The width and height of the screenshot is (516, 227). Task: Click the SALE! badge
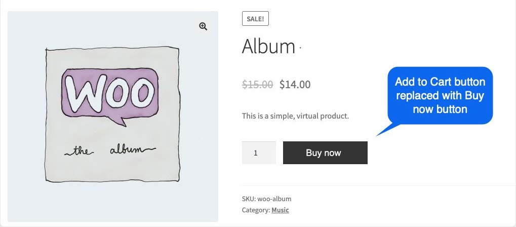point(255,19)
